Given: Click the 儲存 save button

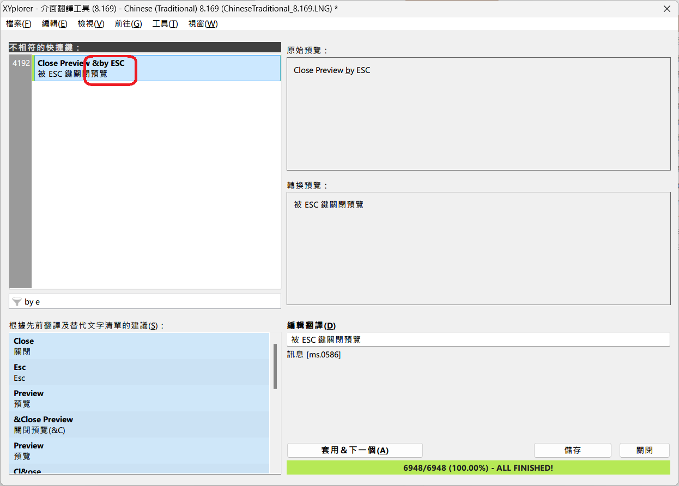Looking at the screenshot, I should tap(572, 450).
